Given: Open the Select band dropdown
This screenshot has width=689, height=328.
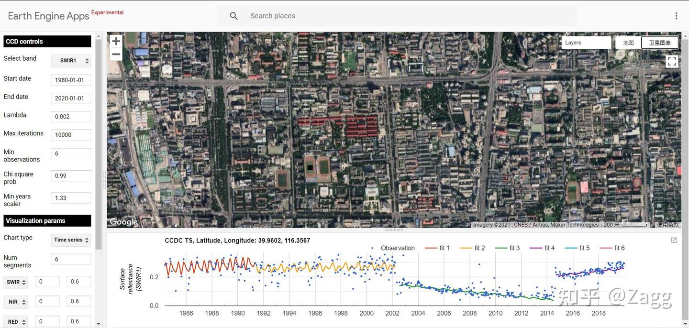Looking at the screenshot, I should pyautogui.click(x=71, y=60).
